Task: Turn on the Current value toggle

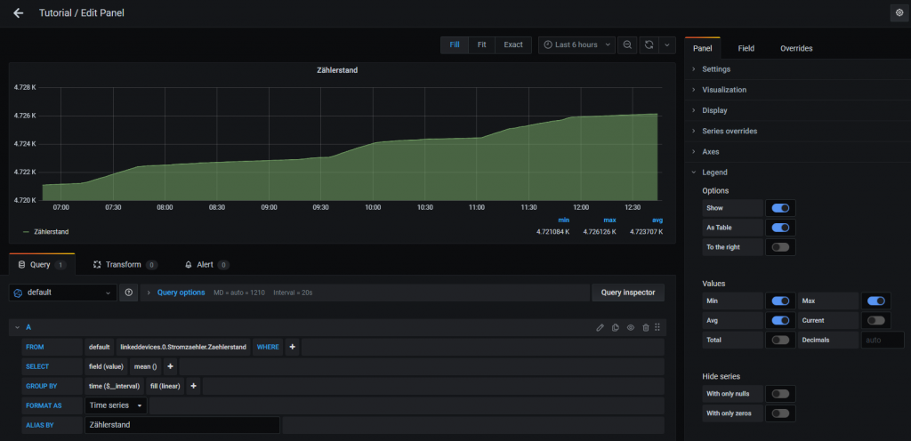Action: coord(875,321)
